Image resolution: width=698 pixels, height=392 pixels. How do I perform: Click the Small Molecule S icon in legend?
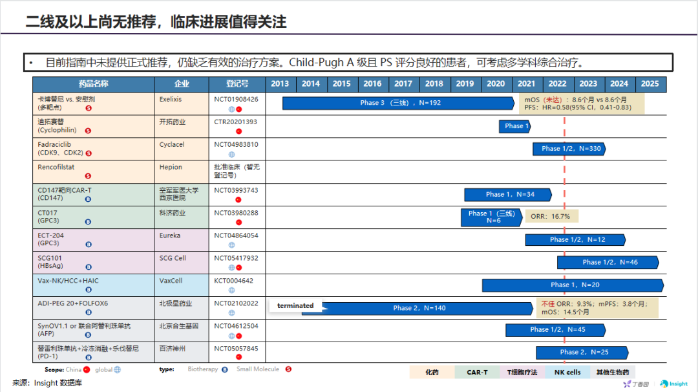[x=288, y=369]
